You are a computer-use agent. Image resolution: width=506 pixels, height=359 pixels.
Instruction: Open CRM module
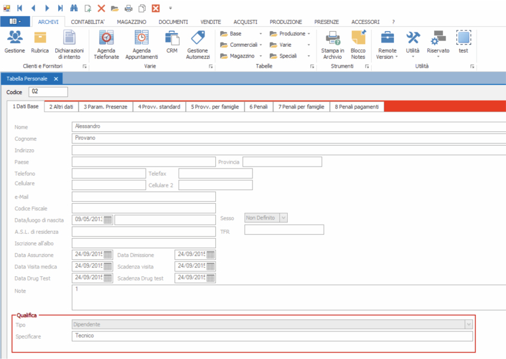coord(172,41)
